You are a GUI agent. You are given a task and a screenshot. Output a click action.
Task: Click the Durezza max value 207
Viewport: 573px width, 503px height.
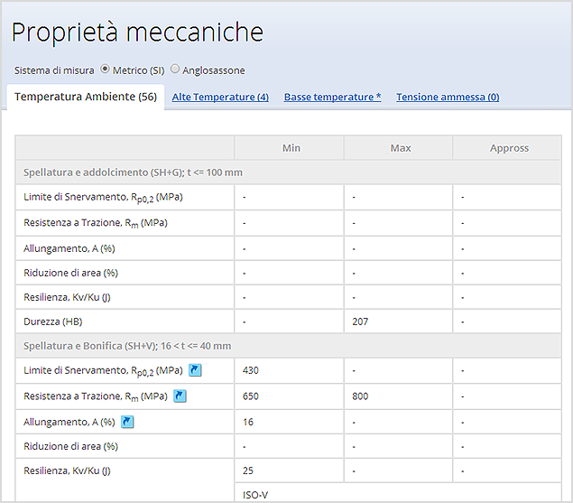(360, 321)
